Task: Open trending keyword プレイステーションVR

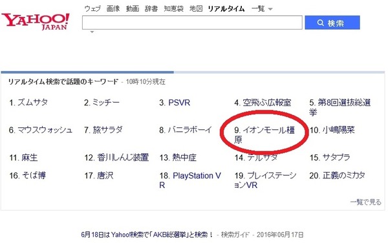Action: tap(265, 180)
